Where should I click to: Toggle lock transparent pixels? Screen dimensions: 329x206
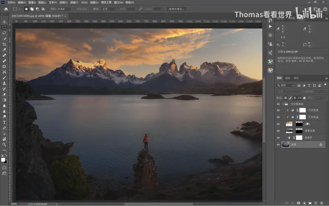pyautogui.click(x=286, y=98)
